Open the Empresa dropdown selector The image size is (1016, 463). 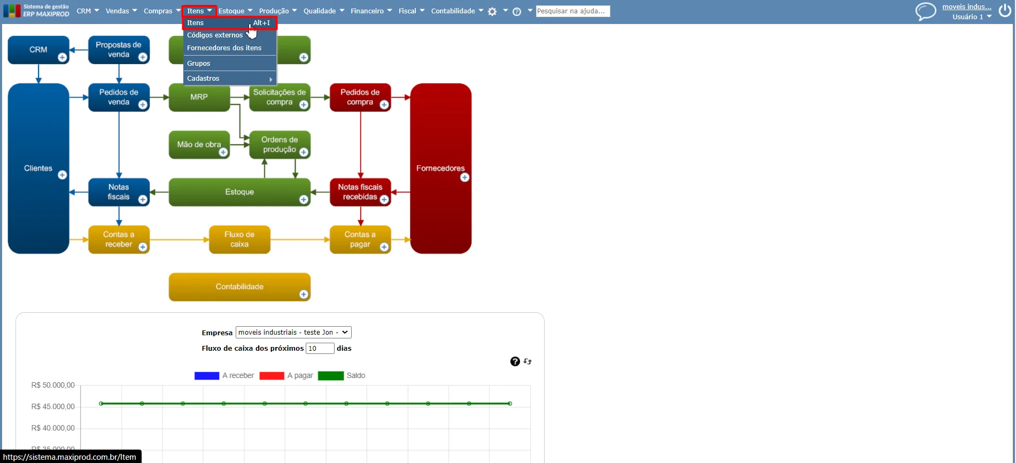[293, 333]
